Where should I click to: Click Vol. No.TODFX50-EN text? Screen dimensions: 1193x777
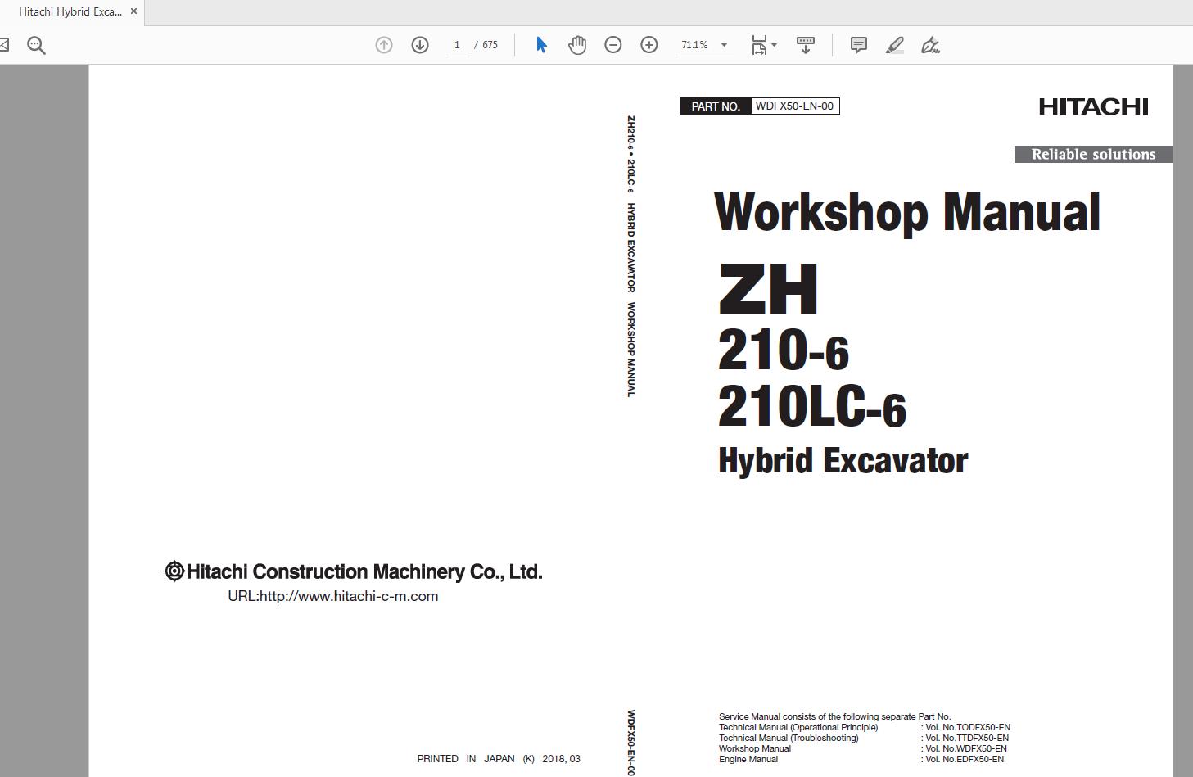(x=968, y=727)
